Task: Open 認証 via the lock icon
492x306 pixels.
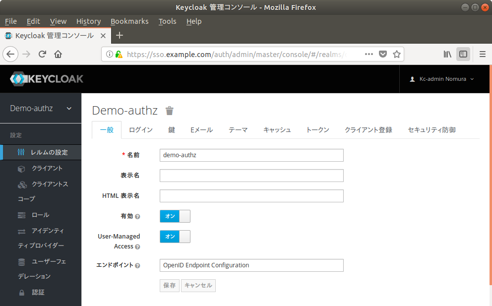Action: 21,292
